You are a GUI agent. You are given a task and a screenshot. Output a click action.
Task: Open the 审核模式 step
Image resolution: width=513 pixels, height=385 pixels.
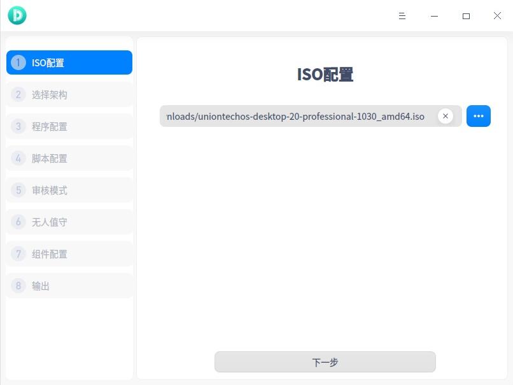[69, 190]
